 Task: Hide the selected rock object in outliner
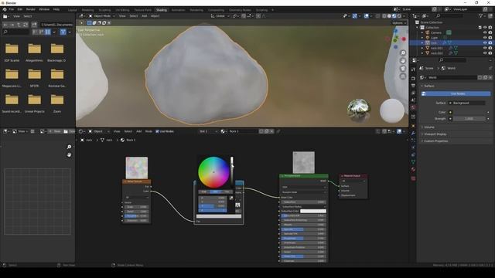[485, 42]
